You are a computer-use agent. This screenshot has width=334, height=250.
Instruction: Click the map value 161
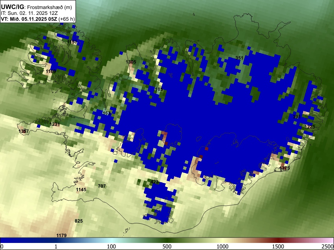click(106, 113)
